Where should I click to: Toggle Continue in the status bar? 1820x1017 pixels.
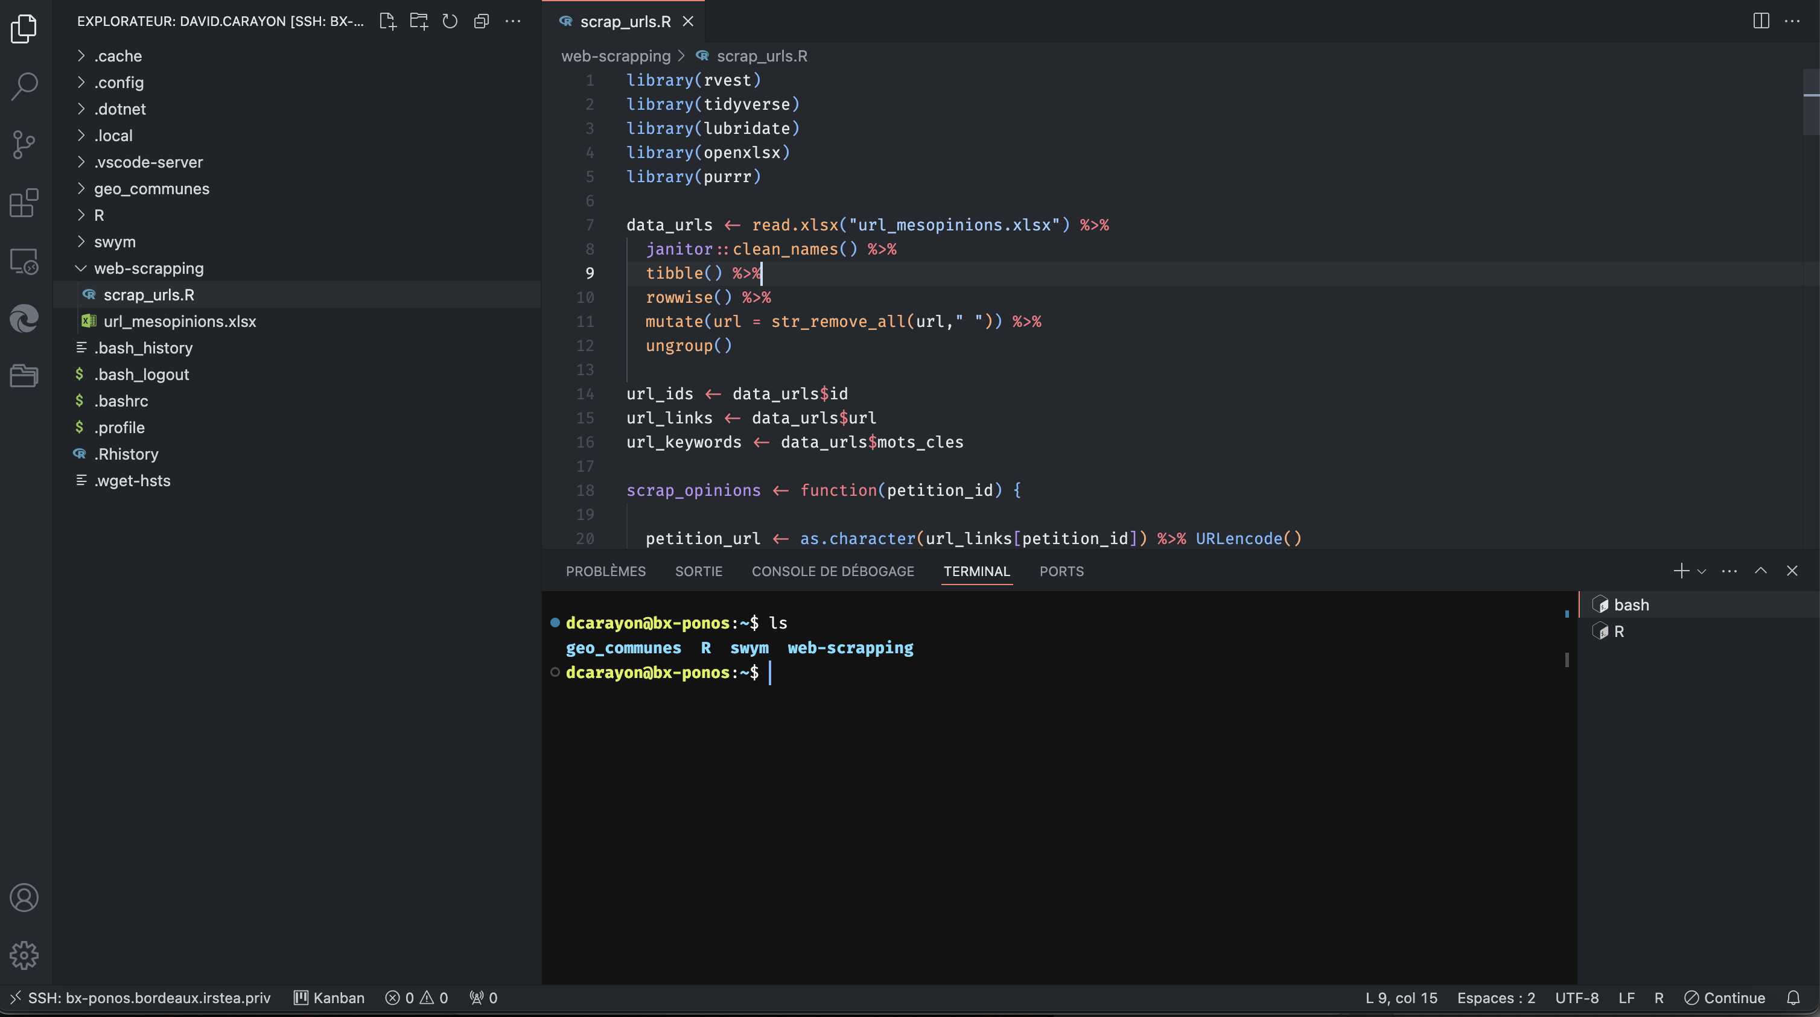point(1725,998)
